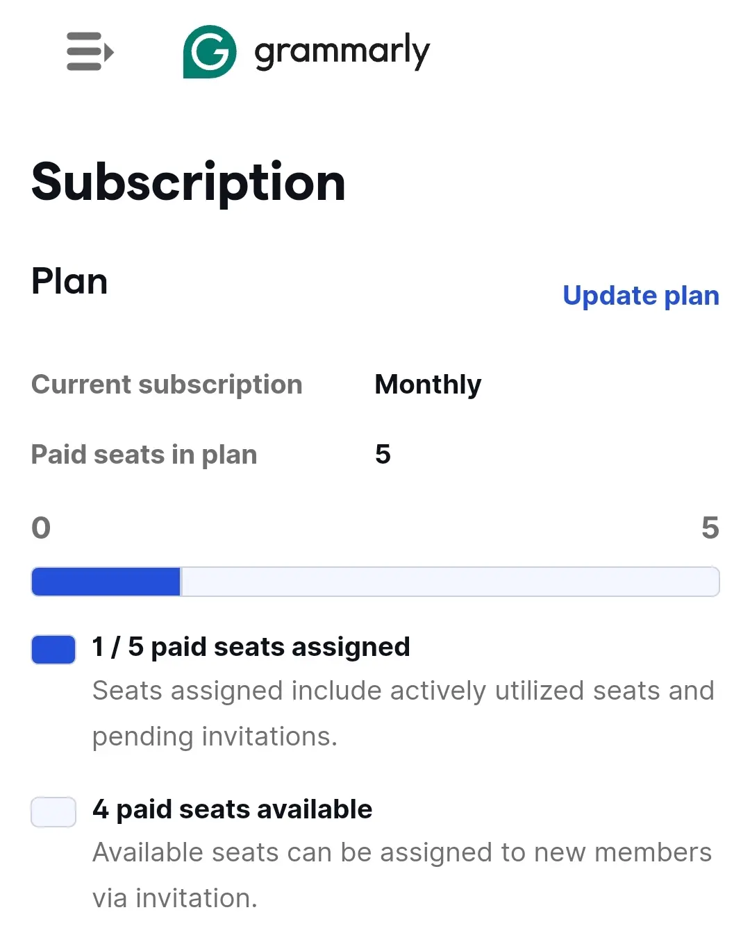Click the grammarly wordmark text
This screenshot has width=750, height=944.
click(x=342, y=51)
